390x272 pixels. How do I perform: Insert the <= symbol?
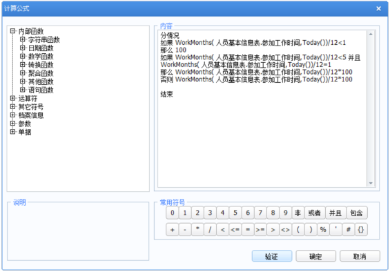(235, 229)
